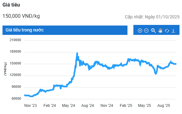Click the 150,000 VNĐ/kg price text
The image size is (182, 114).
click(21, 16)
